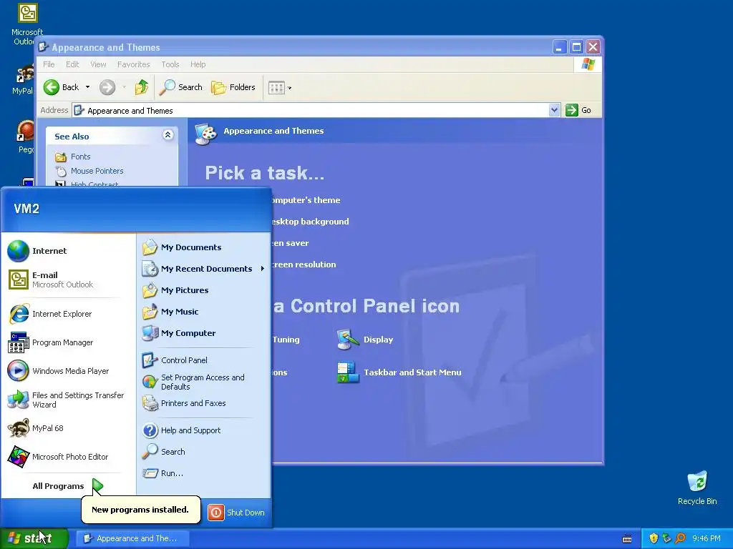Open the Address bar dropdown list
Screen dimensions: 733x549
coord(554,110)
